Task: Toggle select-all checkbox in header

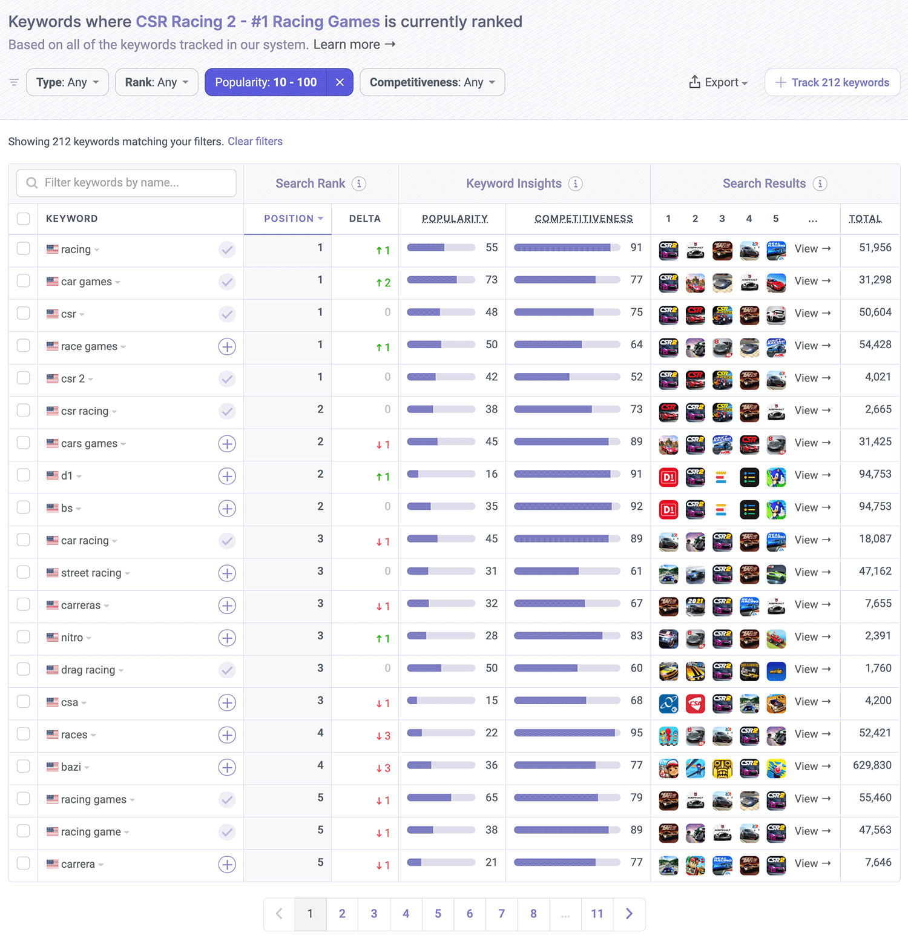Action: pyautogui.click(x=24, y=219)
